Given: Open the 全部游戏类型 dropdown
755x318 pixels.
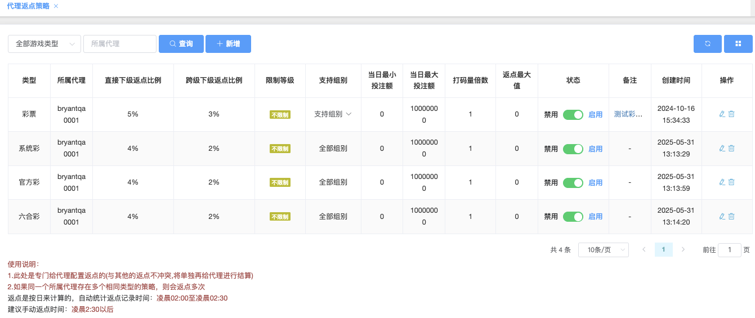Looking at the screenshot, I should click(44, 44).
